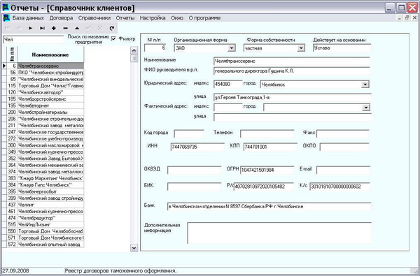Open the Организационная форма dropdown
The height and width of the screenshot is (276, 420).
232,48
